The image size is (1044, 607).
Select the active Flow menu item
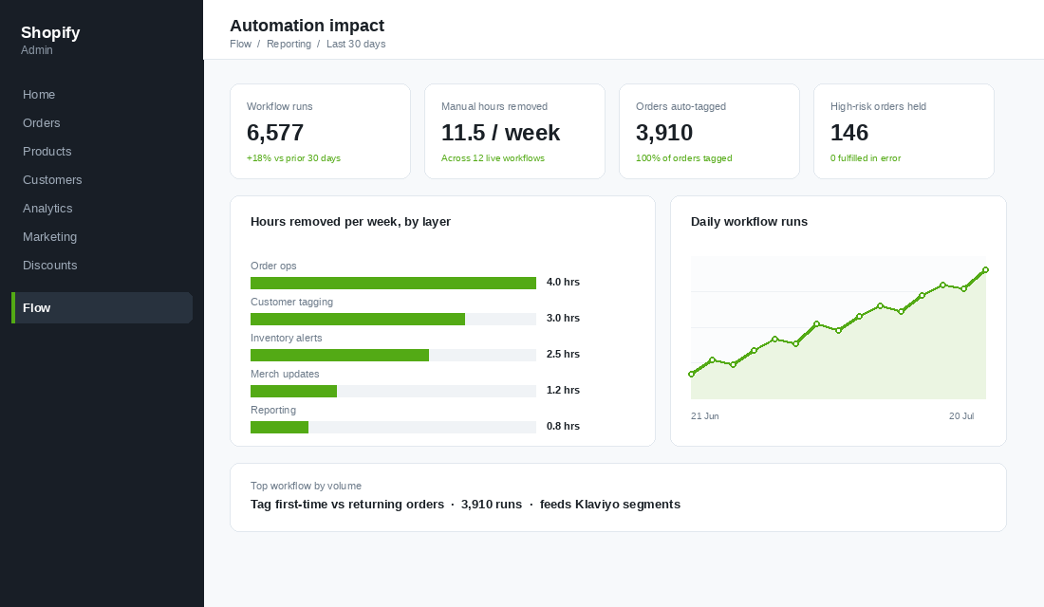[x=102, y=307]
